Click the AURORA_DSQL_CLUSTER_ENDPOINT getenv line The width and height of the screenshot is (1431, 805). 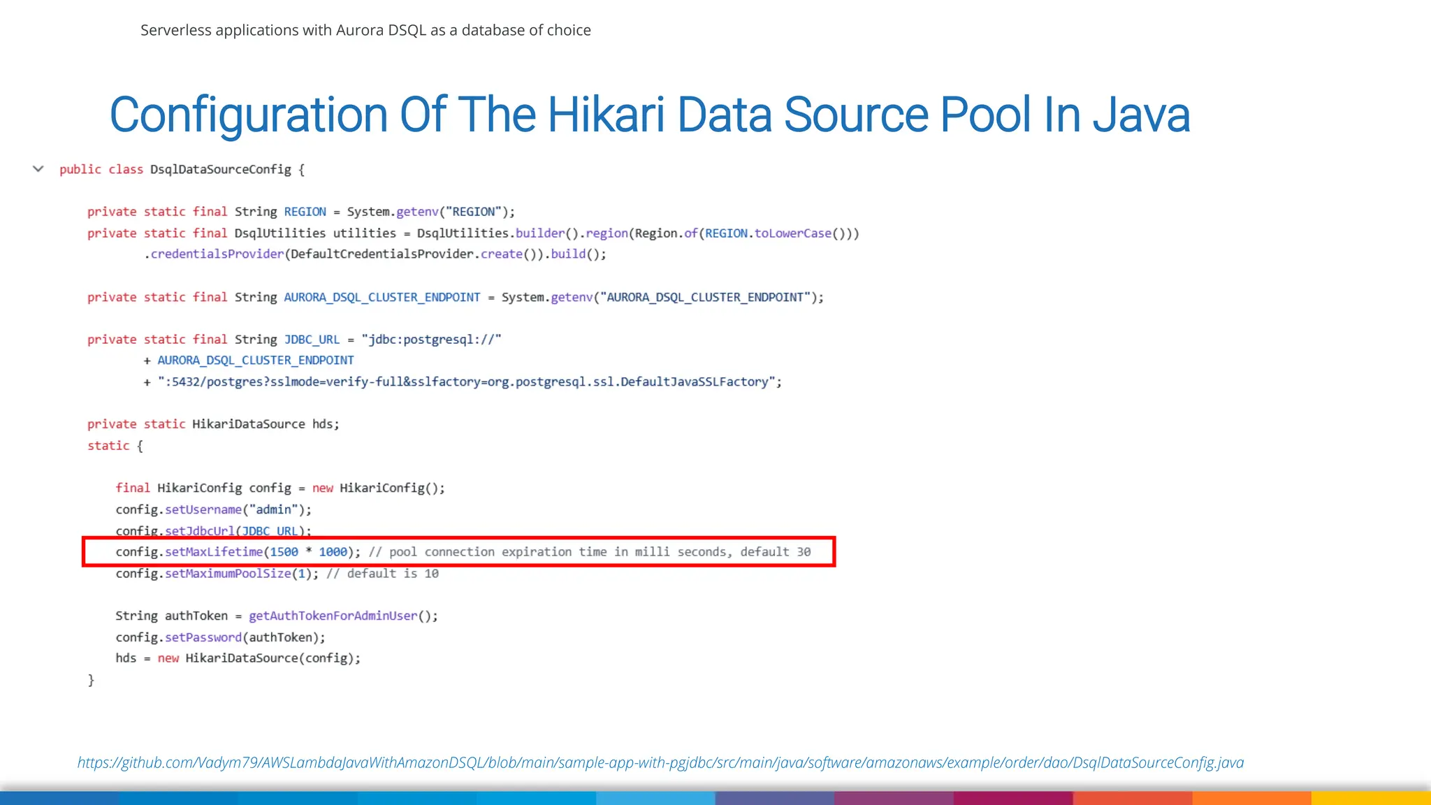pos(456,298)
